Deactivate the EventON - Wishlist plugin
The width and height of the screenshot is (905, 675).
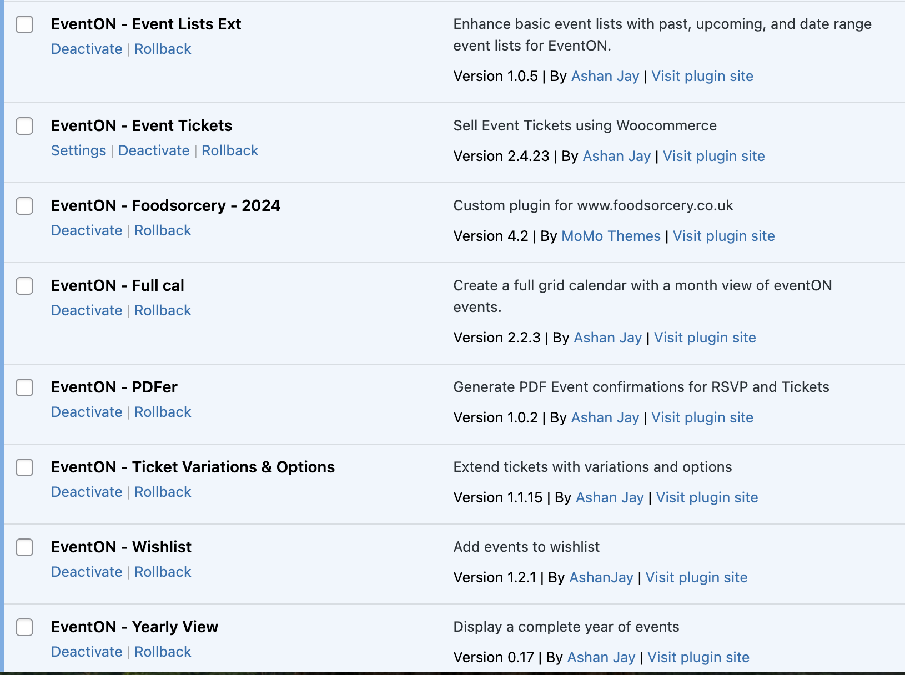tap(87, 572)
